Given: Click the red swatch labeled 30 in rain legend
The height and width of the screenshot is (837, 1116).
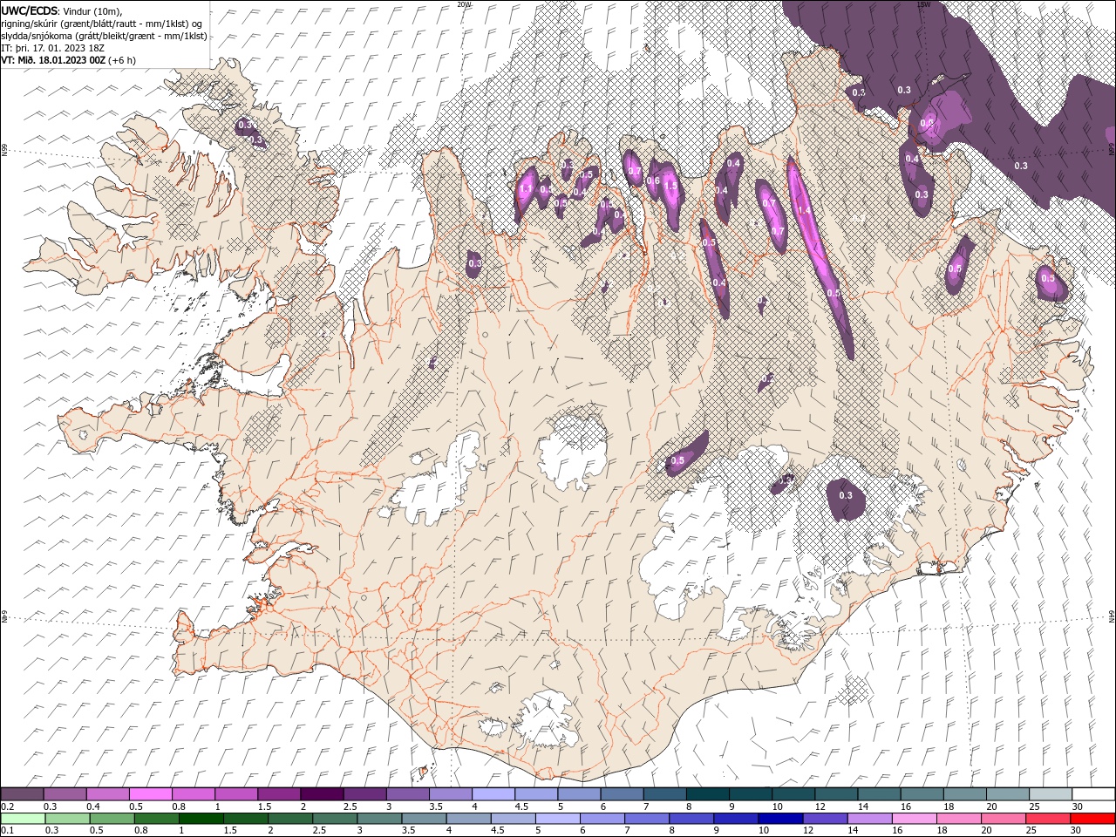Looking at the screenshot, I should click(x=1093, y=820).
